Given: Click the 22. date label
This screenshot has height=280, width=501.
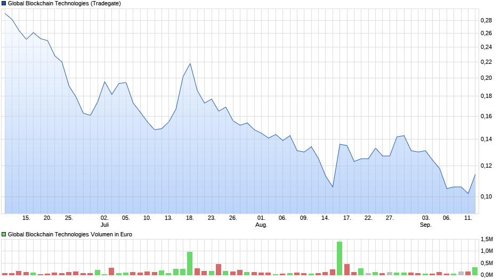Looking at the screenshot, I should (368, 218).
